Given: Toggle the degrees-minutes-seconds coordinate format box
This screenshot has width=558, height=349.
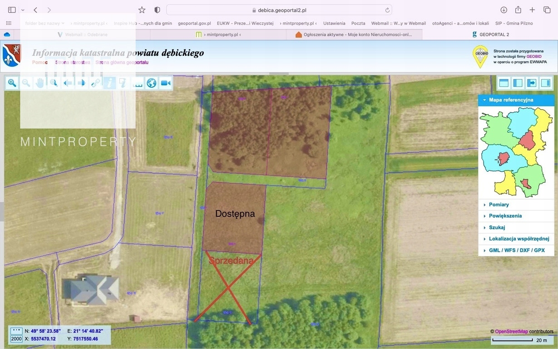Looking at the screenshot, I should pyautogui.click(x=16, y=331).
